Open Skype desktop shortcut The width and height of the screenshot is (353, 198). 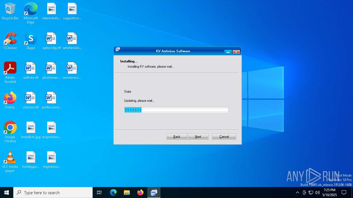click(31, 41)
